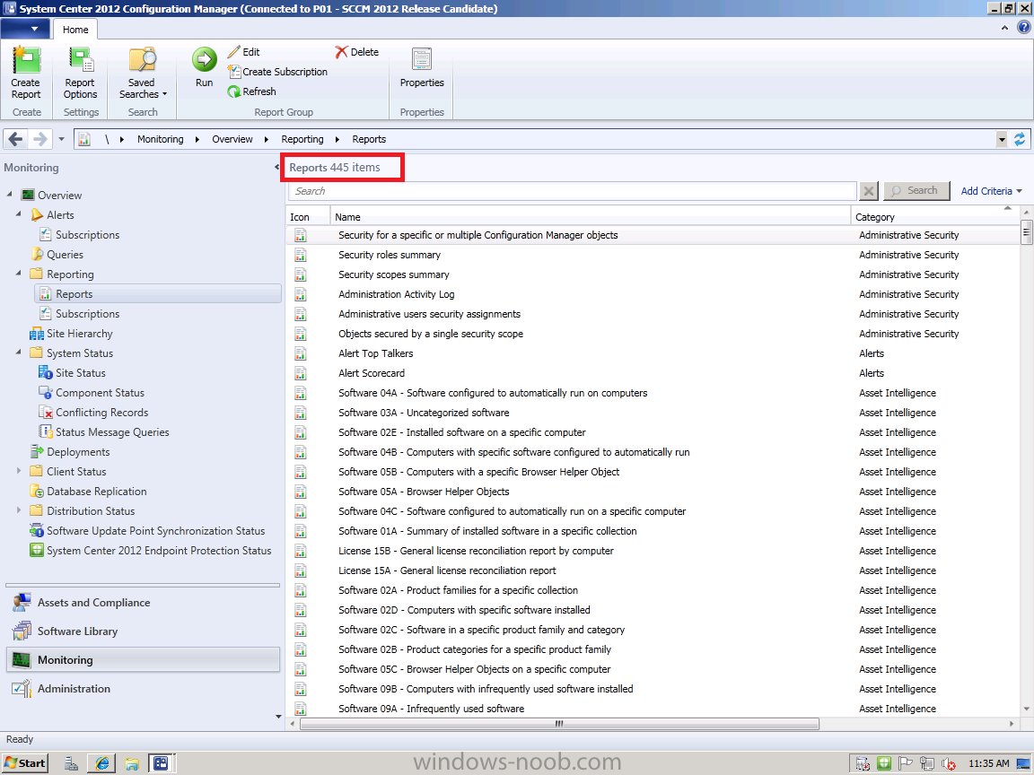
Task: Click the Windows Start button
Action: (25, 763)
